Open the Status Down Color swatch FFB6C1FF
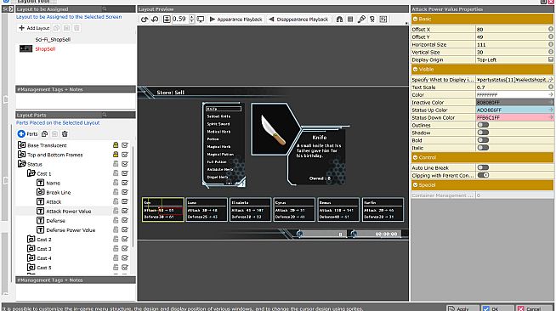 pyautogui.click(x=514, y=117)
